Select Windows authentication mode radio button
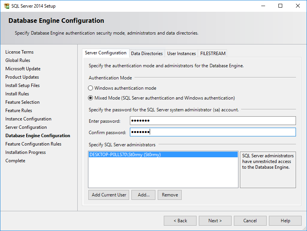307x231 pixels. tap(90, 88)
